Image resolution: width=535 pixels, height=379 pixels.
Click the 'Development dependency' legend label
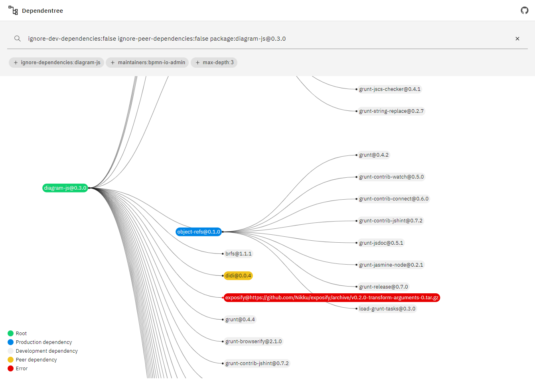coord(47,351)
